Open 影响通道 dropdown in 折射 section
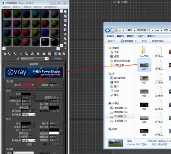The height and width of the screenshot is (154, 171). pyautogui.click(x=28, y=141)
